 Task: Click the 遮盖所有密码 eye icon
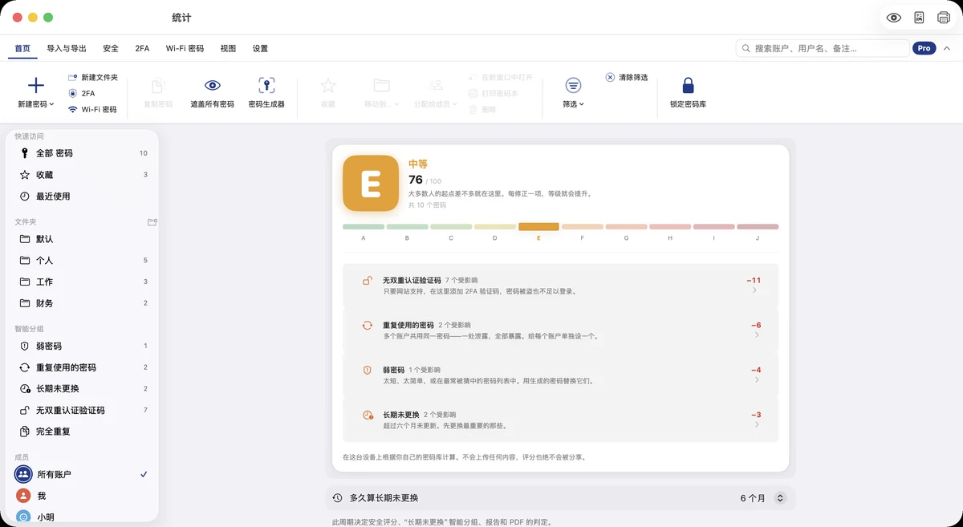pyautogui.click(x=212, y=85)
